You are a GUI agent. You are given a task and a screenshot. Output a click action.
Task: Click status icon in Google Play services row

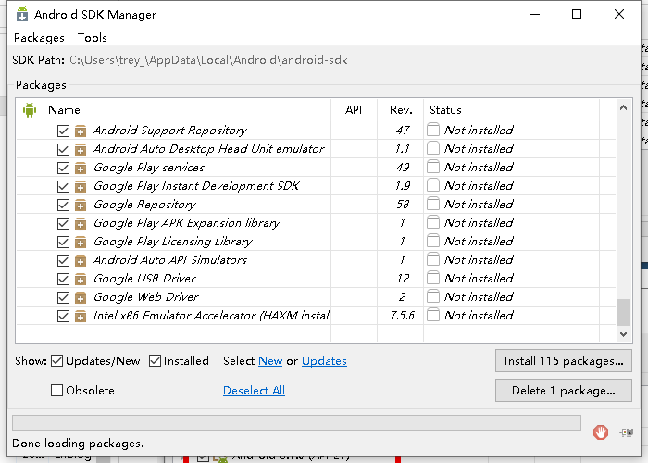click(432, 167)
